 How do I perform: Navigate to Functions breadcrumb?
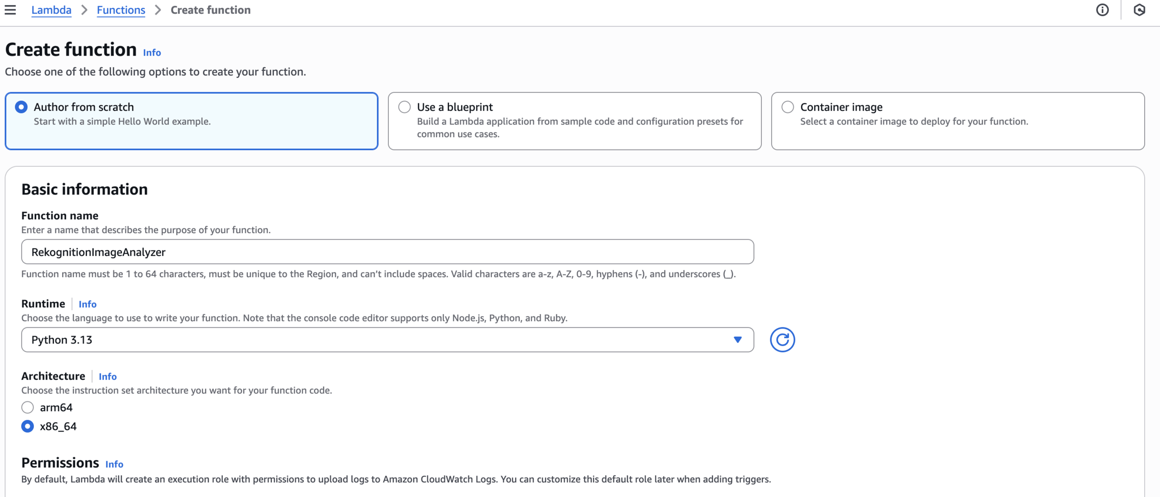(121, 10)
